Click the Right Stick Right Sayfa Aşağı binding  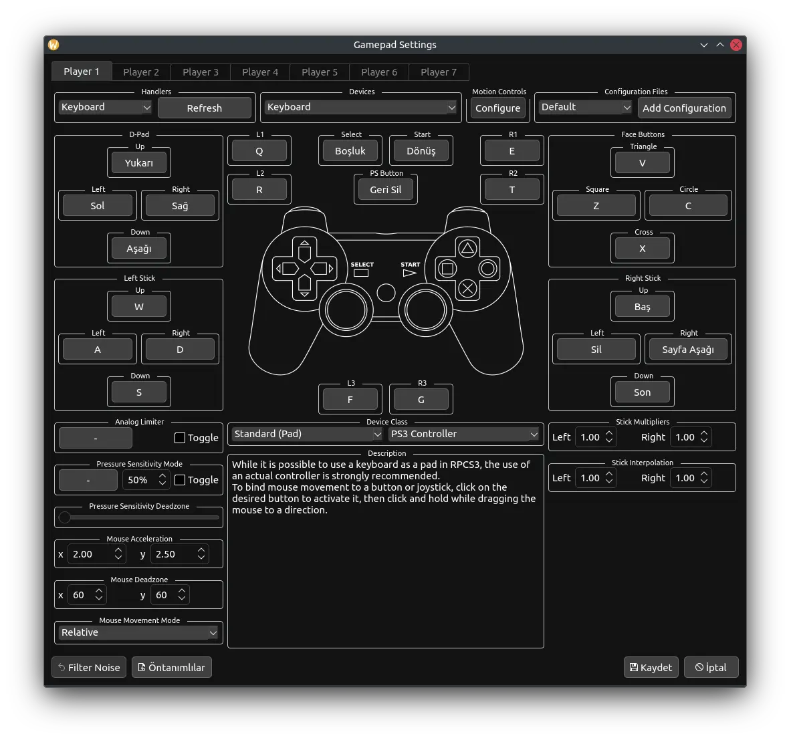click(x=688, y=350)
